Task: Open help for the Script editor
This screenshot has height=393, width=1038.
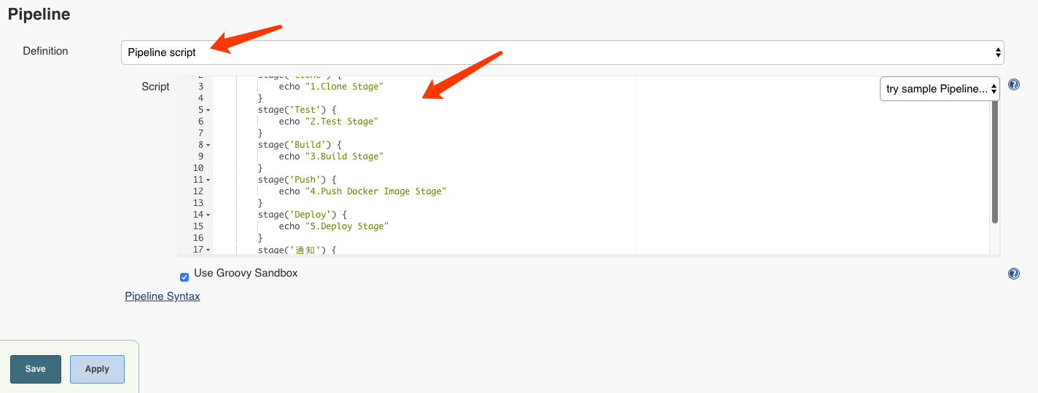Action: 1013,85
